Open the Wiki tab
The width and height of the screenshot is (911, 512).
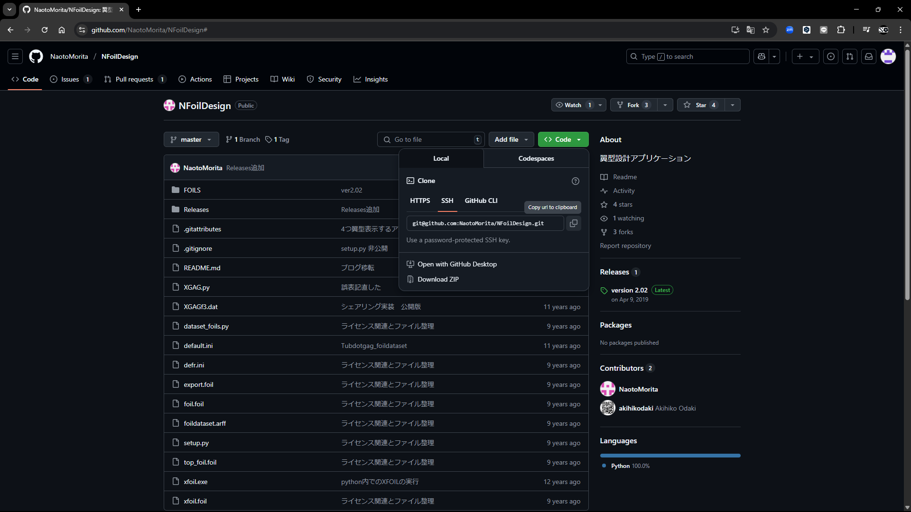[x=283, y=79]
